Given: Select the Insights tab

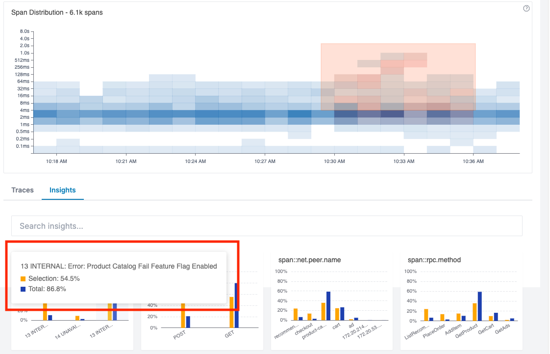Looking at the screenshot, I should 62,190.
